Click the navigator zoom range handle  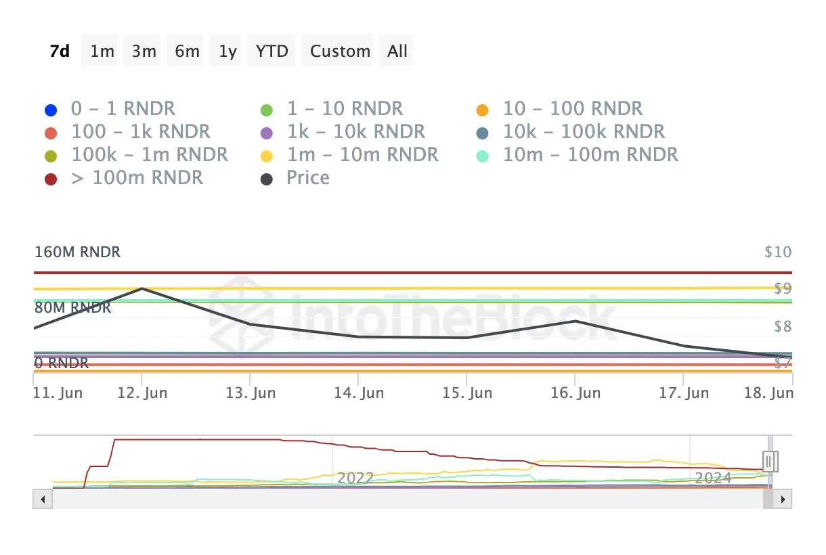point(769,462)
